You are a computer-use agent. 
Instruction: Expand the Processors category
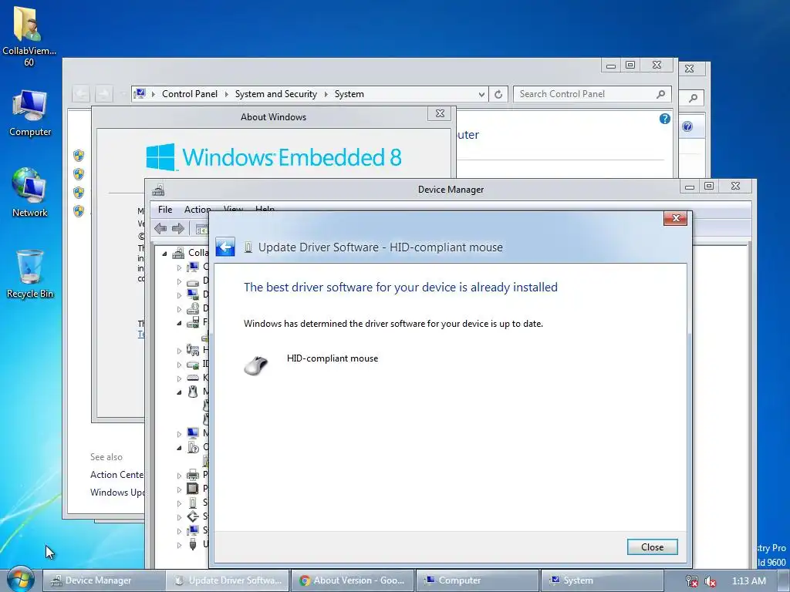tap(179, 489)
